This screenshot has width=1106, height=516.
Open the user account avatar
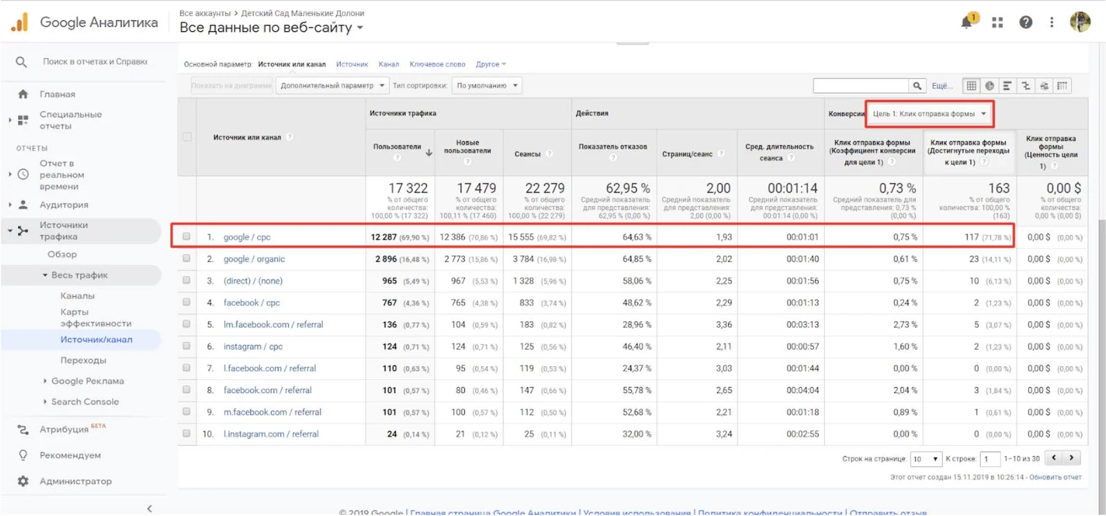pyautogui.click(x=1080, y=22)
